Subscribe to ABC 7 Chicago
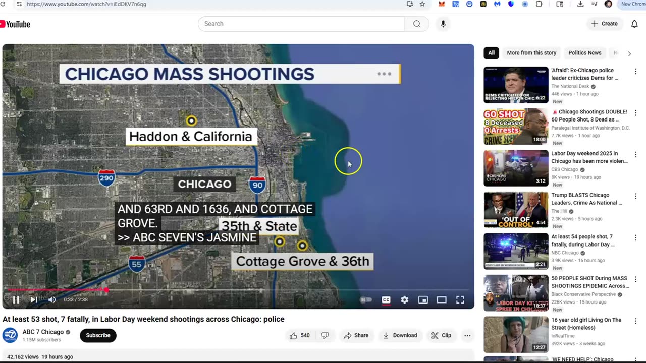The image size is (646, 363). [98, 335]
